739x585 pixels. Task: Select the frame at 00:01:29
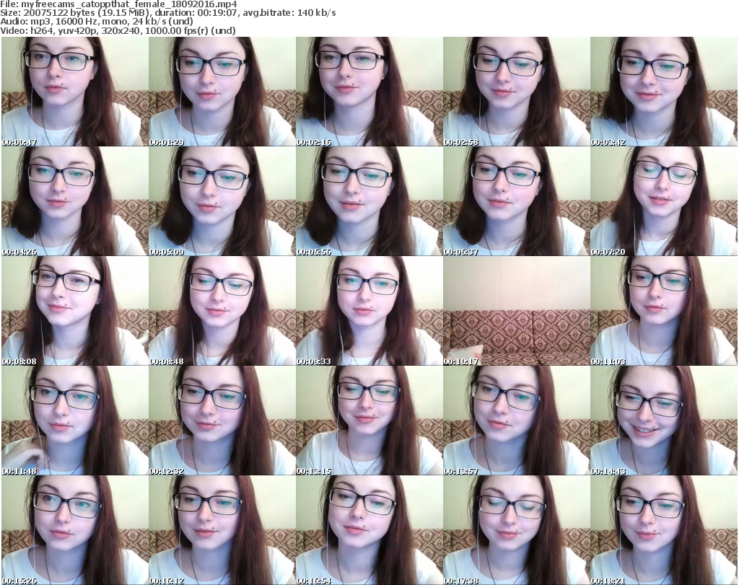pos(222,92)
